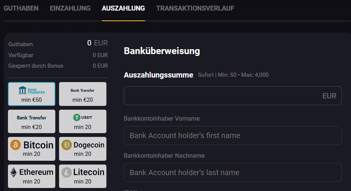The height and width of the screenshot is (191, 351).
Task: Select the blue Bank Transfer min €50 option
Action: [x=31, y=94]
